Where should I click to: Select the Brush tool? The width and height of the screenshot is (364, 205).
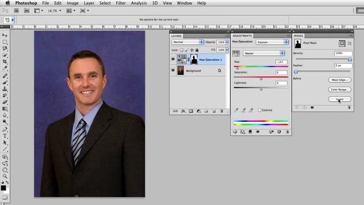[x=5, y=82]
